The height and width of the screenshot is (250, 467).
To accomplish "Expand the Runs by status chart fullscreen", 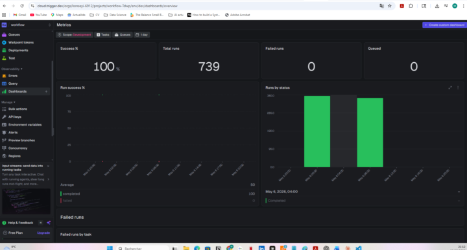I will pos(450,87).
